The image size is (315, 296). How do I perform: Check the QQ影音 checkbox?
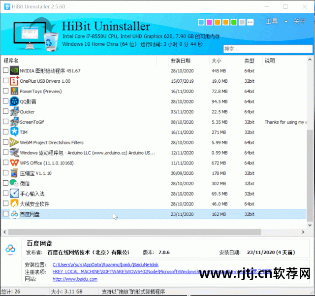click(x=5, y=101)
